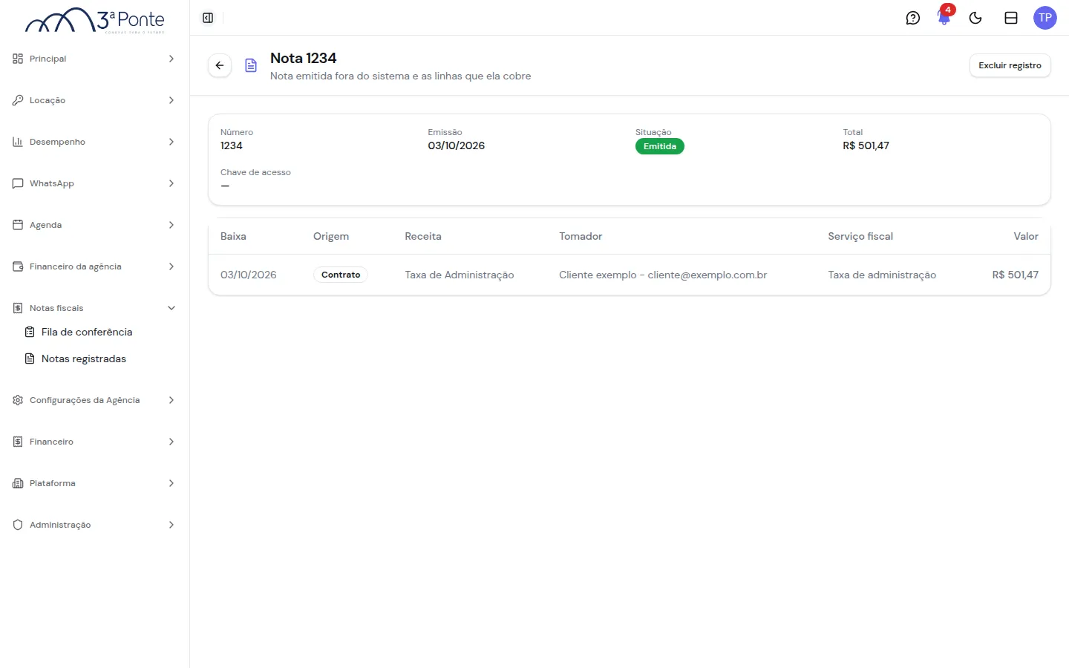Click the Desempenho chart icon
Viewport: 1069px width, 668px height.
[18, 142]
